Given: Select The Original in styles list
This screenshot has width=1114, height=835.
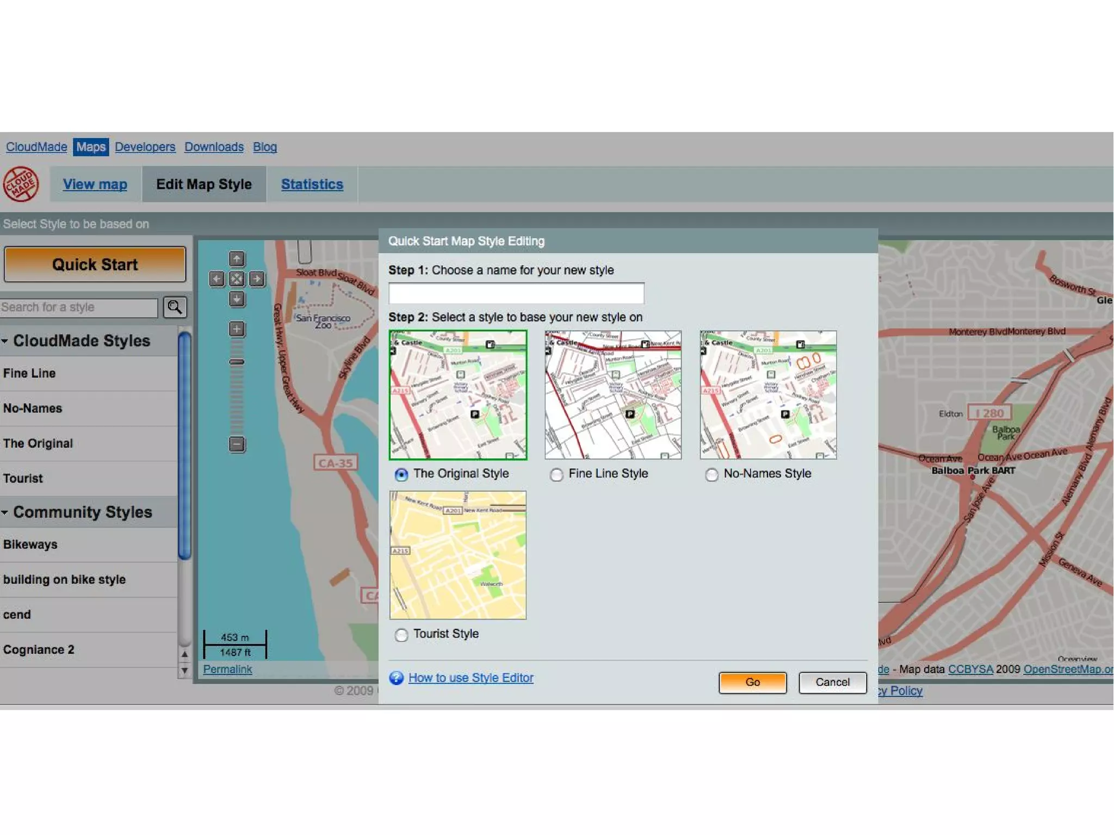Looking at the screenshot, I should tap(89, 443).
